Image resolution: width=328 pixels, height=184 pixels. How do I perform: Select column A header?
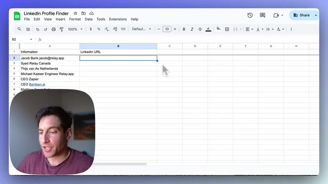tap(50, 46)
